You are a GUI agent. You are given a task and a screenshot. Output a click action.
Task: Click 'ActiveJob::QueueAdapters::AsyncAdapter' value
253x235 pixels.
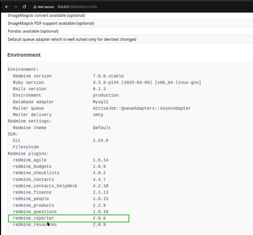tap(142, 108)
